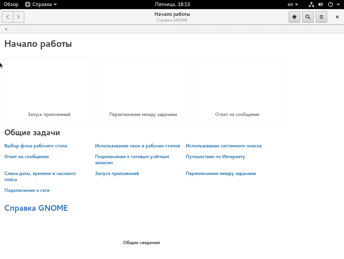Viewport: 344px width, 259px height.
Task: Click the volume speaker icon
Action: point(321,4)
